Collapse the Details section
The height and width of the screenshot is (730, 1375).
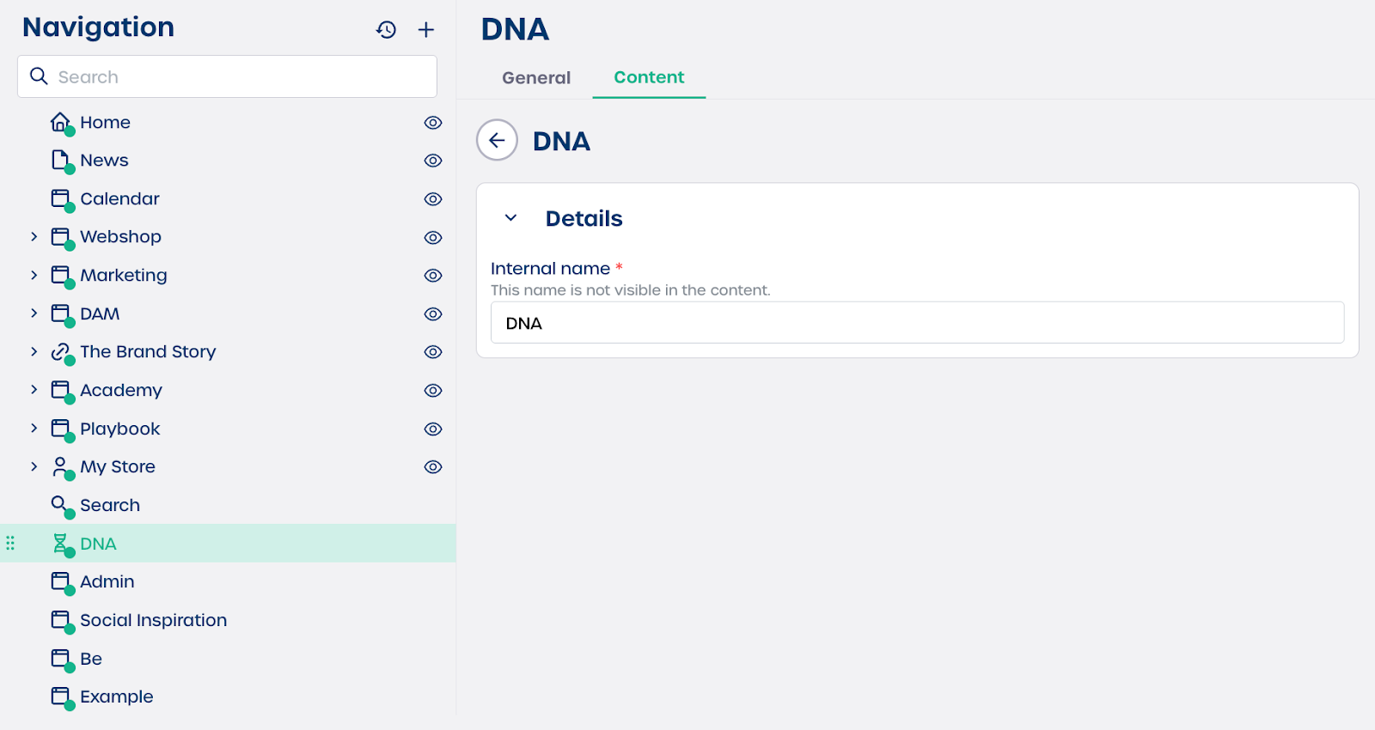510,218
